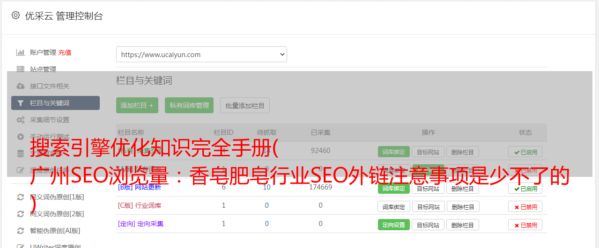
Task: Click the bar chart icon for 账户管理
Action: click(20, 52)
